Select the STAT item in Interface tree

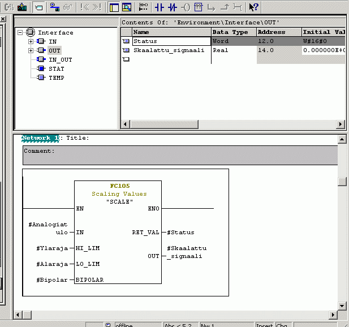coord(56,68)
